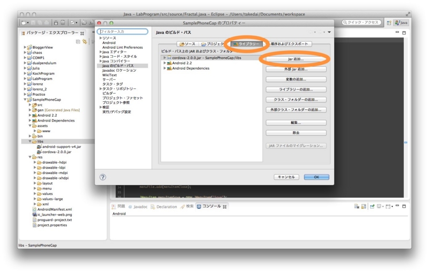Maximize the Console panel
Screen dimensions: 429x273
click(x=404, y=207)
